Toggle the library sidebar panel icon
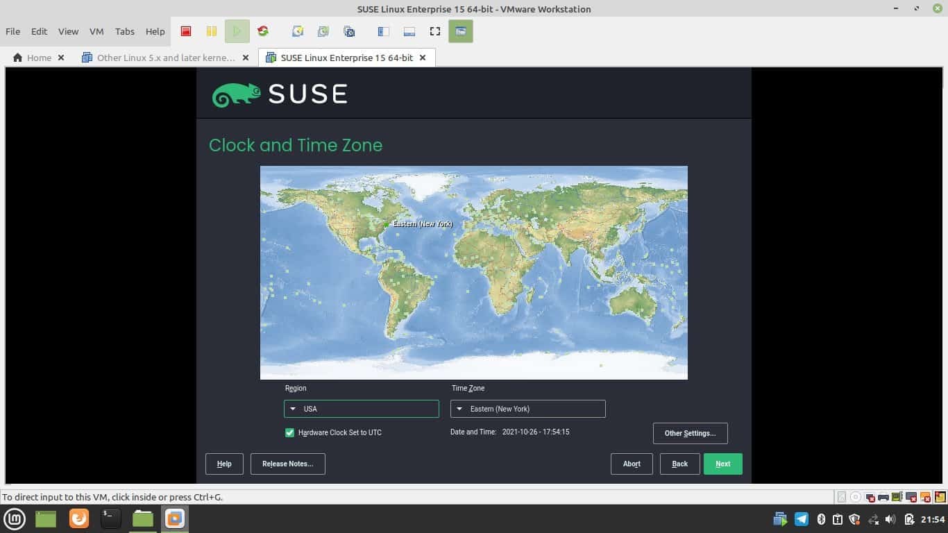948x533 pixels. click(x=383, y=31)
